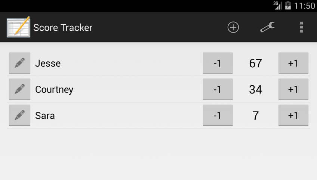Decrease Sara's score with -1
Viewport: 317px width, 180px height.
[218, 115]
